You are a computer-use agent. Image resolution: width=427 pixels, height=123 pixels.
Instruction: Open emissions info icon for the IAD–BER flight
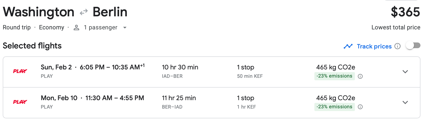coord(360,76)
